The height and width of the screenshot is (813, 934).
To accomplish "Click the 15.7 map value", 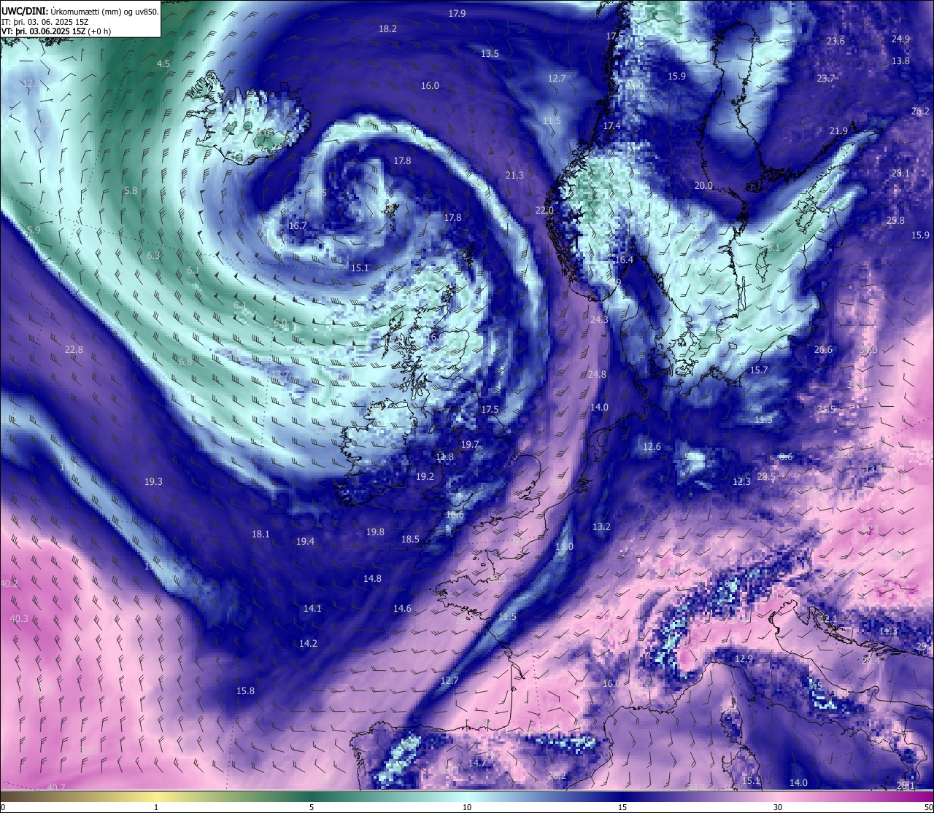I will 759,370.
